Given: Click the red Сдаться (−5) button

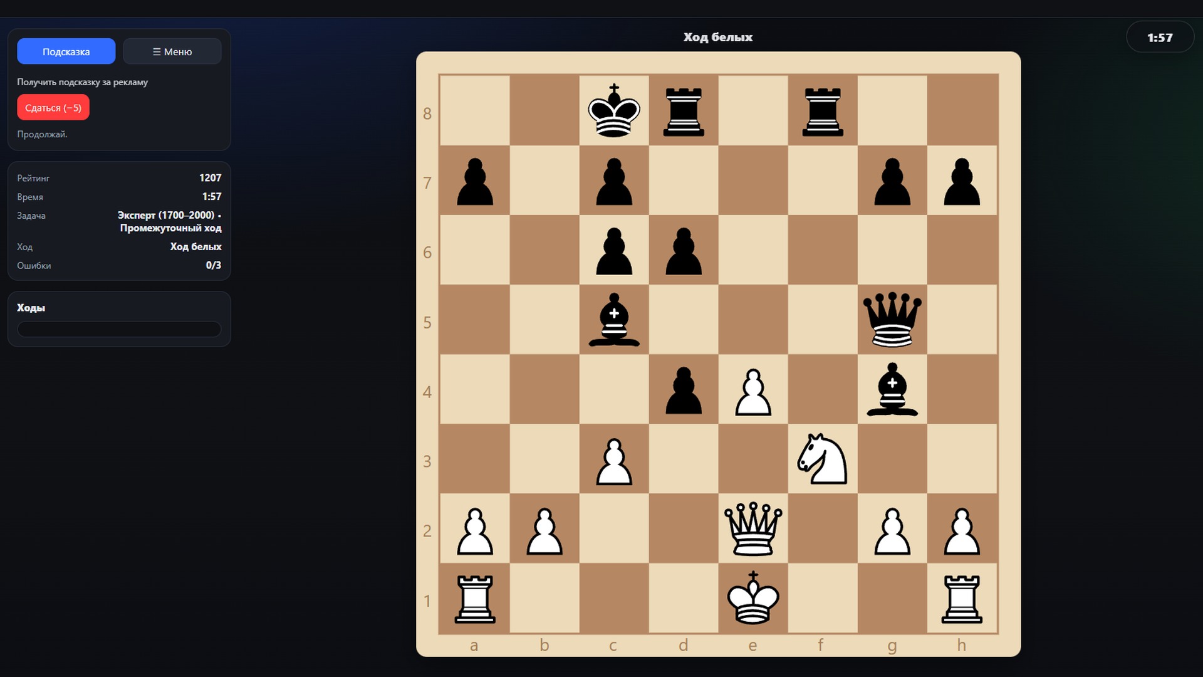Looking at the screenshot, I should [x=53, y=108].
